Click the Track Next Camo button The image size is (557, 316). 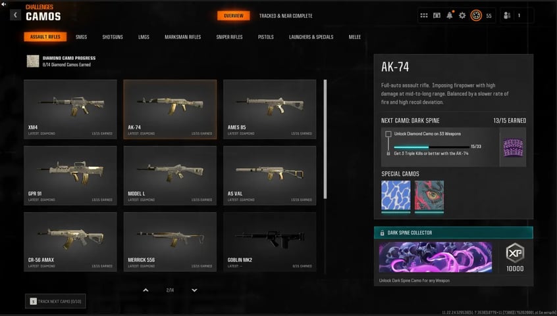click(55, 301)
